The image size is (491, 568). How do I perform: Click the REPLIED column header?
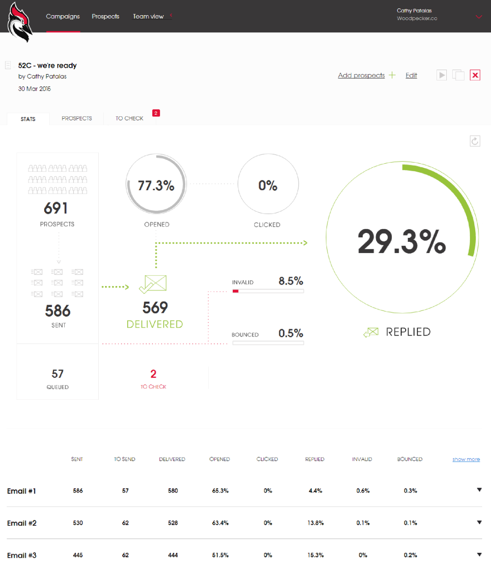point(315,459)
